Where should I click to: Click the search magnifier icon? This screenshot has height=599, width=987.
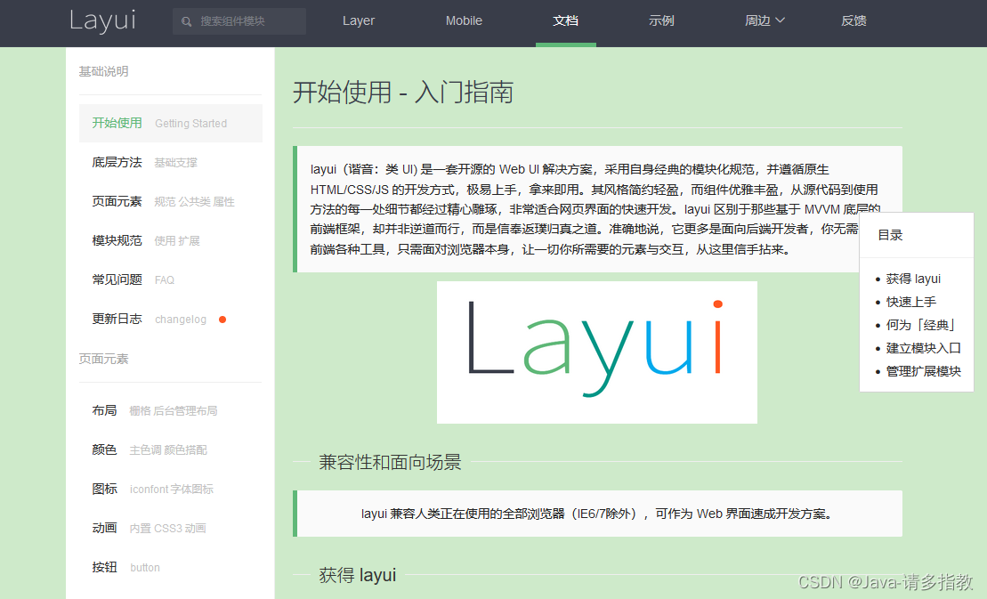(186, 20)
